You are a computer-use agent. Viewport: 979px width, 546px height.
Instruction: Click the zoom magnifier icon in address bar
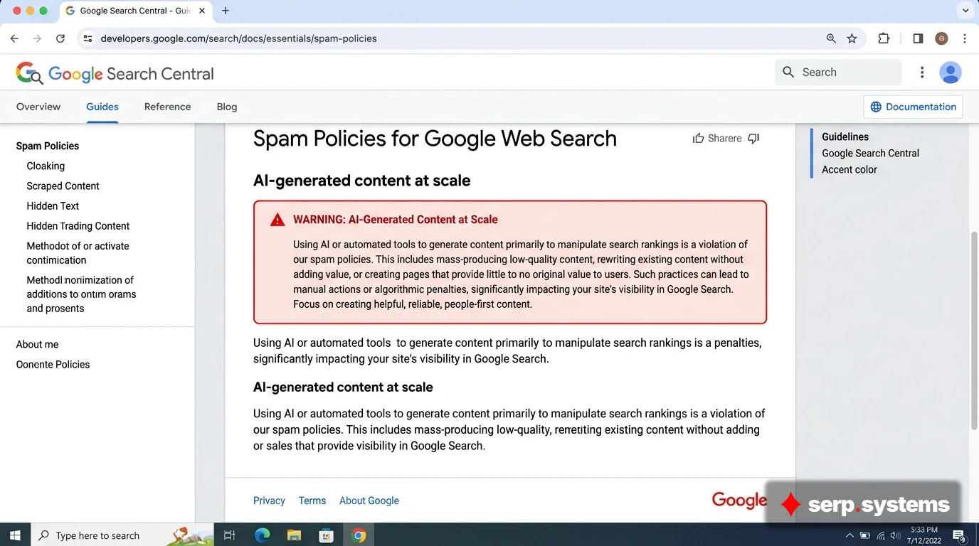831,38
